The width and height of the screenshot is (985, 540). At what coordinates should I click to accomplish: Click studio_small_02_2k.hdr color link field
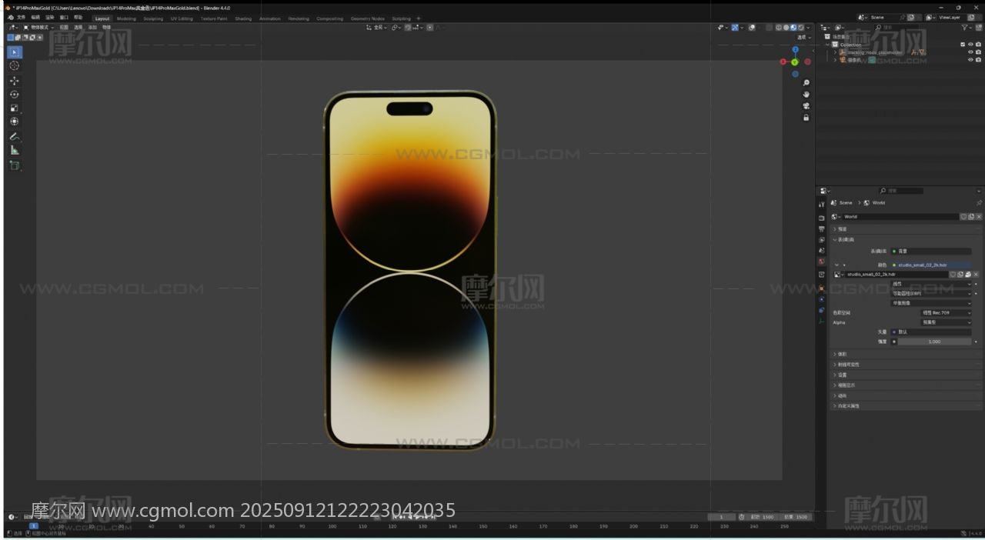pyautogui.click(x=931, y=265)
